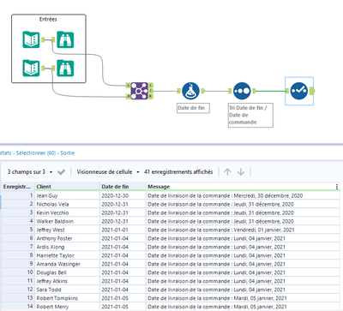
Task: Select row number 1 header
Action: point(18,195)
